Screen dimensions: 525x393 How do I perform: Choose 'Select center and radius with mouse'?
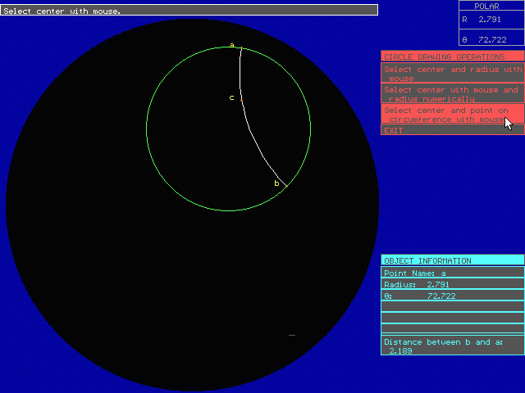coord(453,73)
